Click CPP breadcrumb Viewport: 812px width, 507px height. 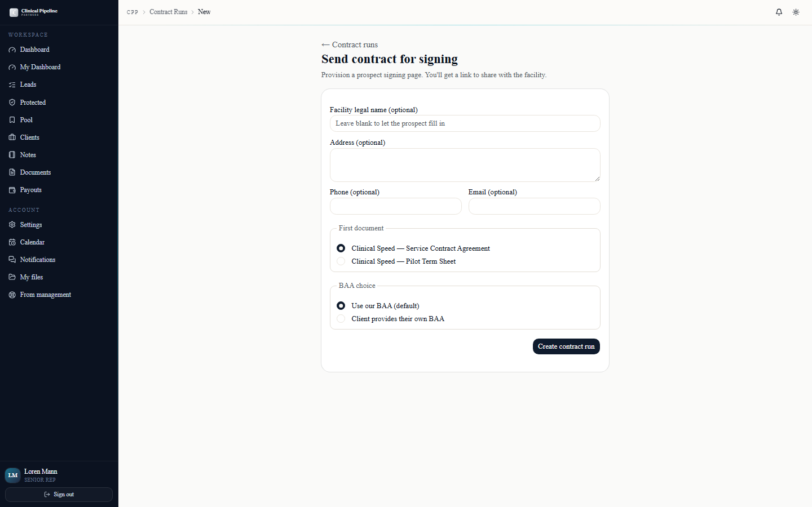click(x=133, y=12)
